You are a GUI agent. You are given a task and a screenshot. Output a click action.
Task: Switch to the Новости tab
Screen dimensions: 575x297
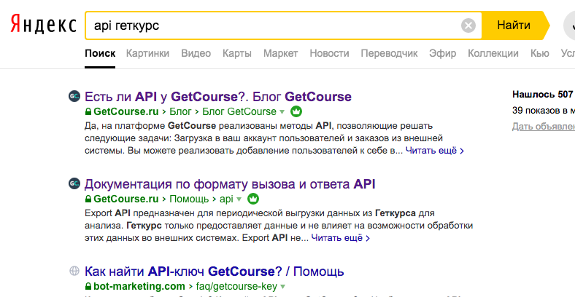[329, 53]
